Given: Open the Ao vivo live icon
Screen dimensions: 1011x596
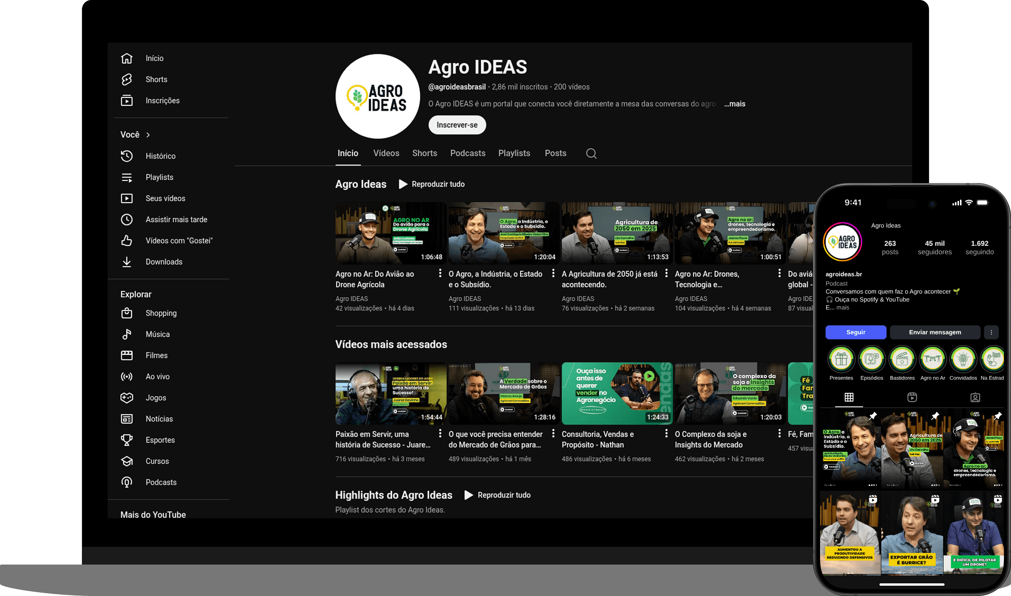Looking at the screenshot, I should [x=127, y=376].
